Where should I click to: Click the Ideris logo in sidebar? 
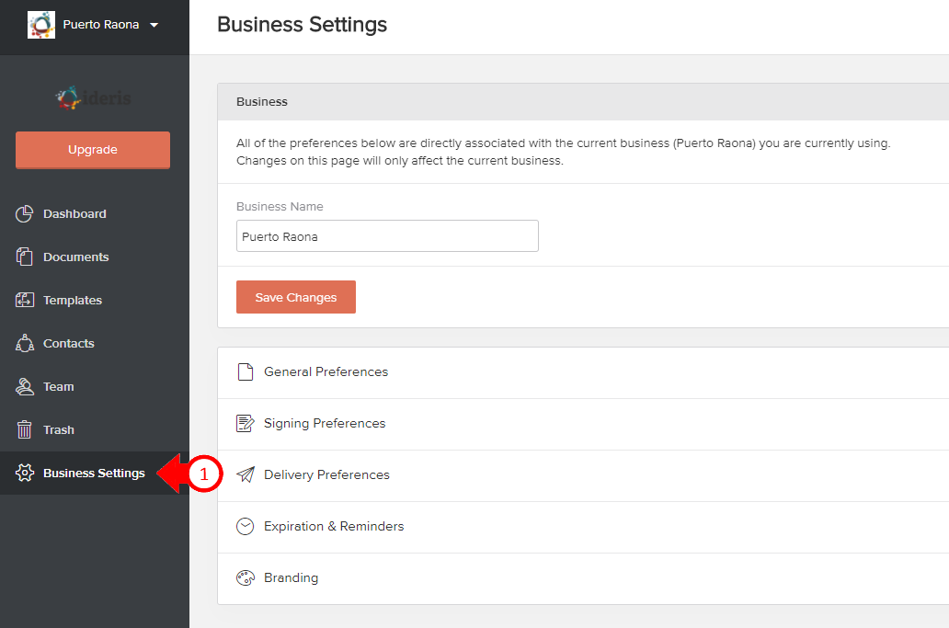(93, 97)
